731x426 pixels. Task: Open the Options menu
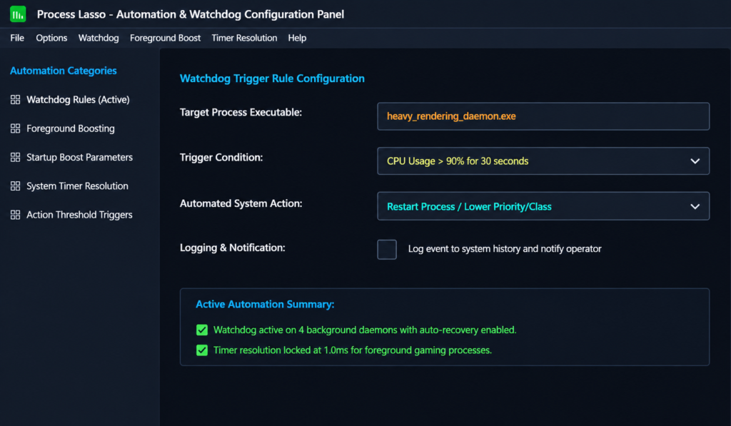coord(51,38)
